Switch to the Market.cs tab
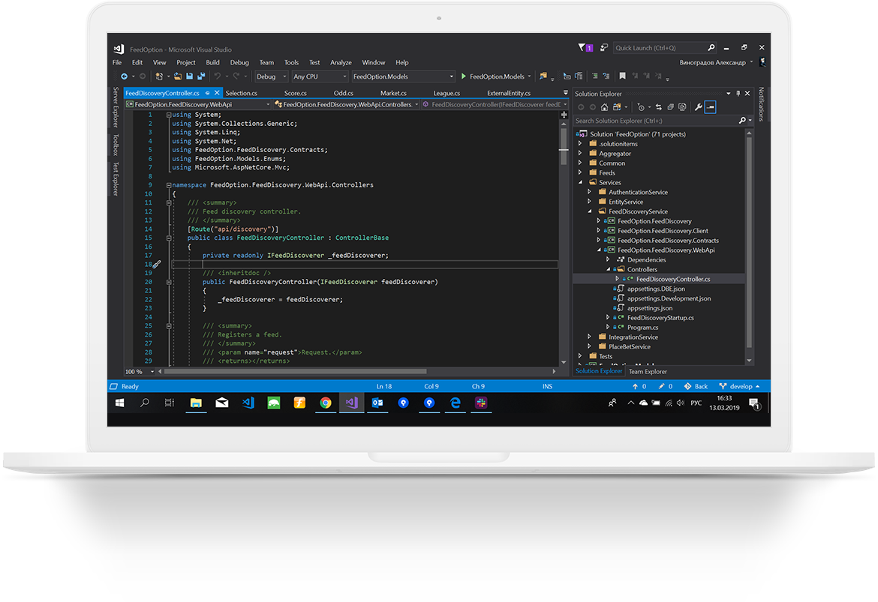Image resolution: width=878 pixels, height=602 pixels. 393,93
